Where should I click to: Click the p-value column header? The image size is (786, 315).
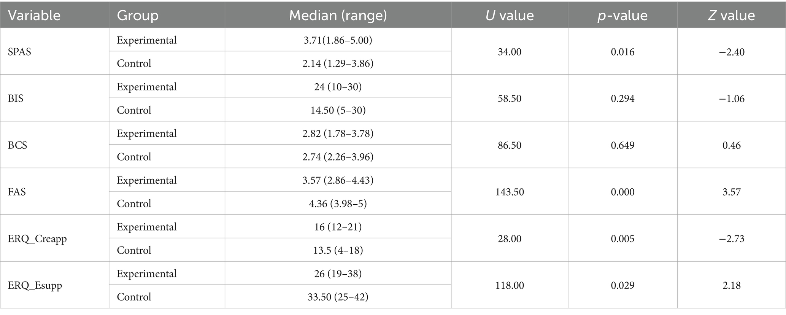tap(622, 16)
